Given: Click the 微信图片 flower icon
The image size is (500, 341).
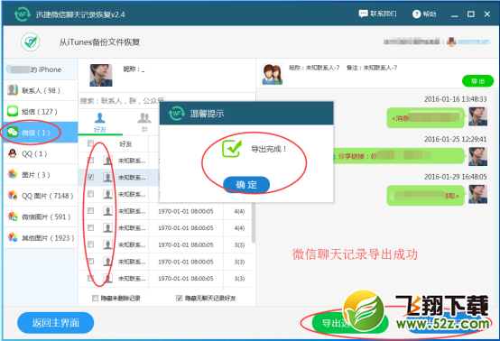Looking at the screenshot, I should [x=13, y=217].
